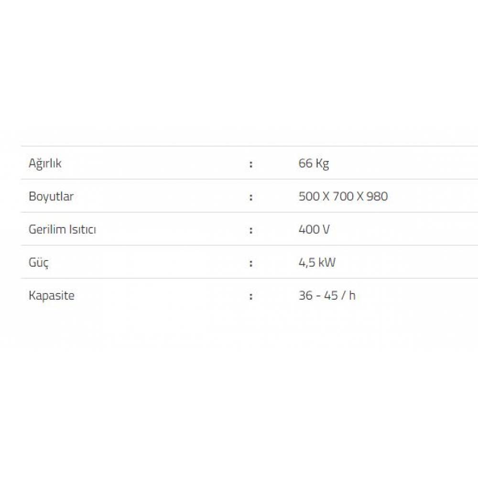Image resolution: width=478 pixels, height=478 pixels.
Task: Click the 400 V voltage value
Action: pyautogui.click(x=314, y=229)
